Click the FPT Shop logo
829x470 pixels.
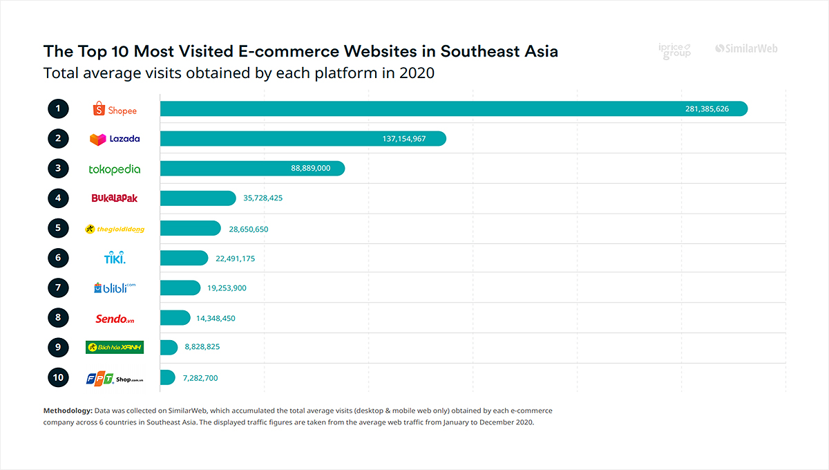tap(115, 378)
